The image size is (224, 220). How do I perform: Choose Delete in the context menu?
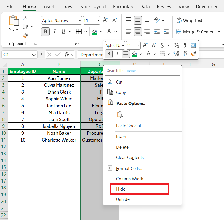143,147
